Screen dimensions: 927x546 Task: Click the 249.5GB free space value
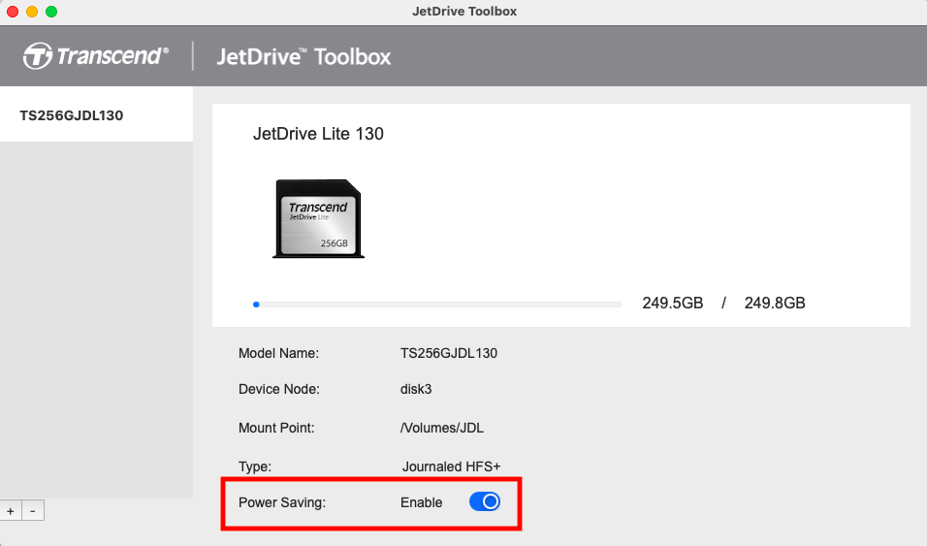pos(673,303)
